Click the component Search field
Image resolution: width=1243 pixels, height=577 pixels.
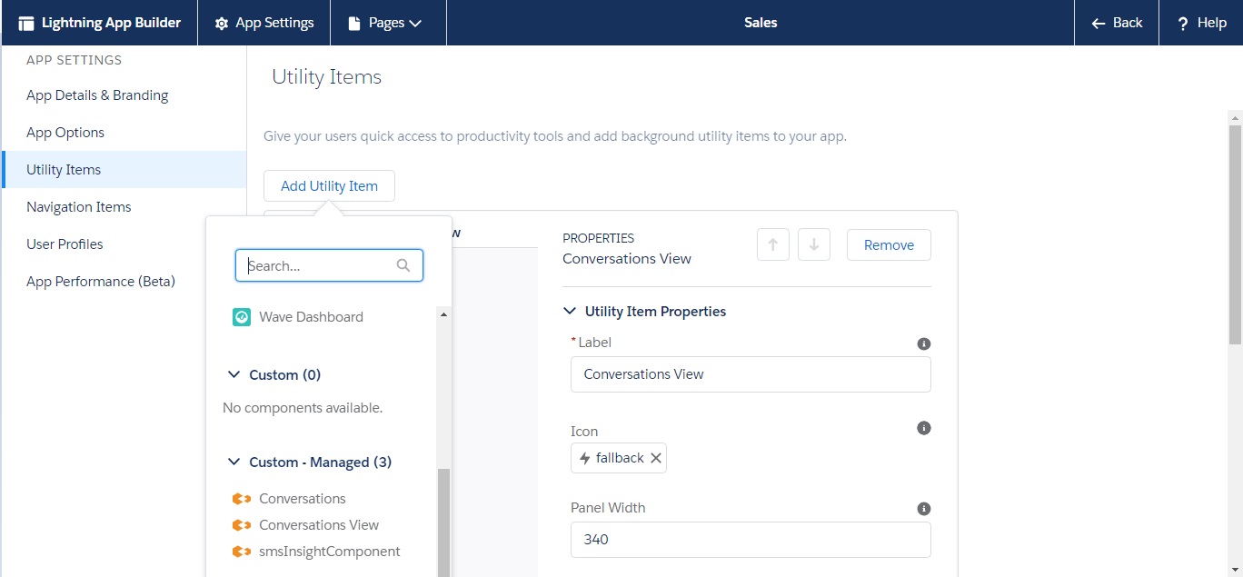pyautogui.click(x=329, y=266)
